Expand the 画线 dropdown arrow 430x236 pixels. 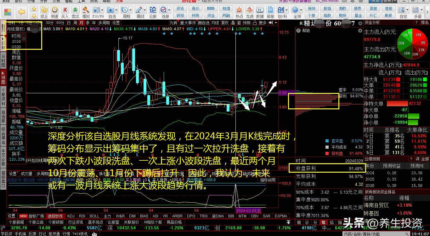[144, 10]
